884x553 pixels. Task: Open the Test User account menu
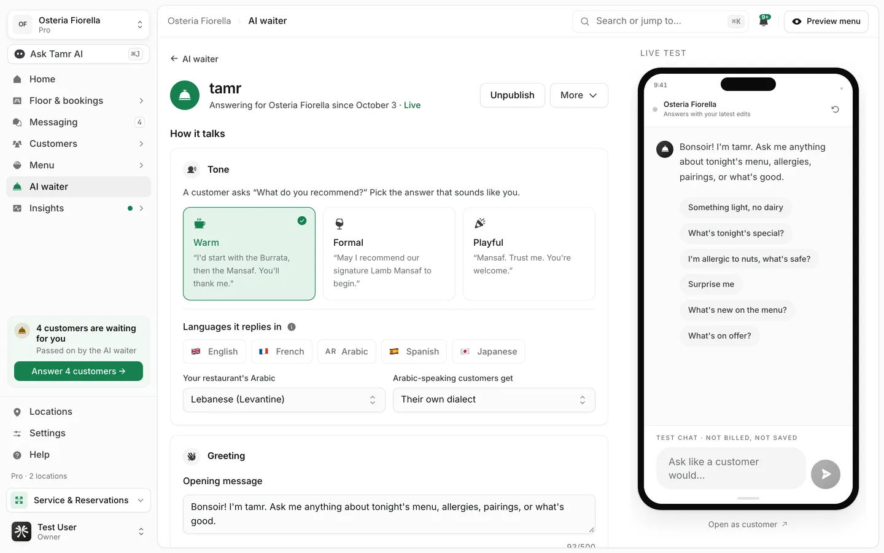click(79, 531)
